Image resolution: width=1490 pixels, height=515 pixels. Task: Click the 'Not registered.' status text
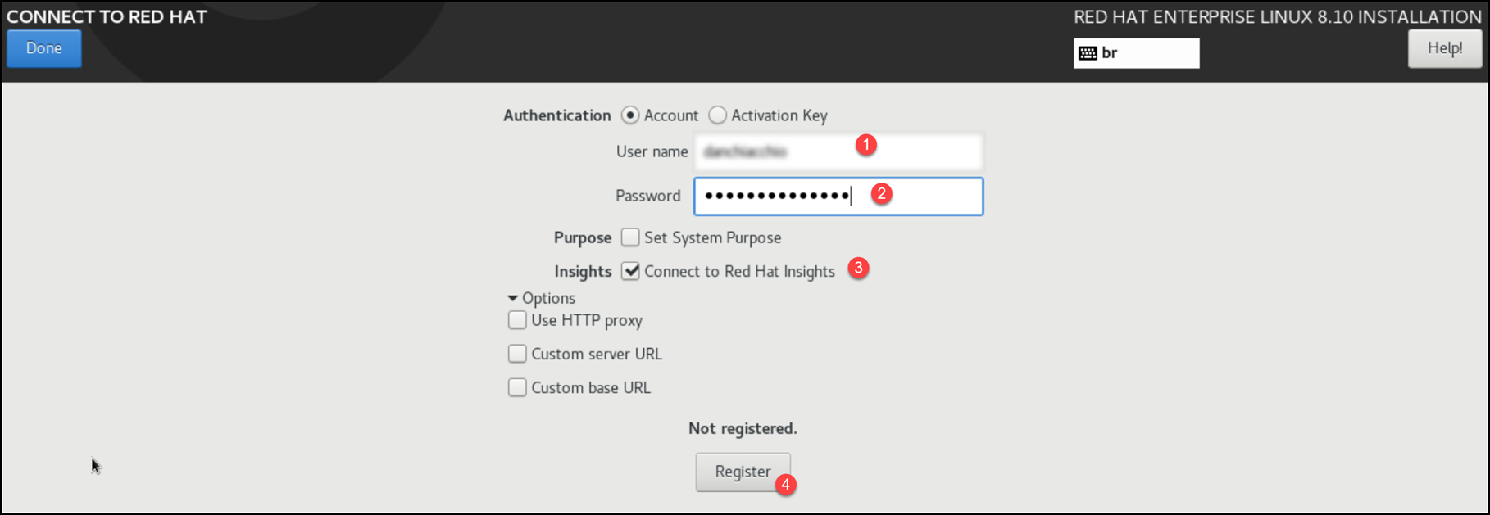(743, 428)
